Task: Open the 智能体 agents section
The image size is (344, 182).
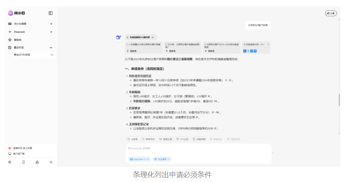Action: click(18, 40)
